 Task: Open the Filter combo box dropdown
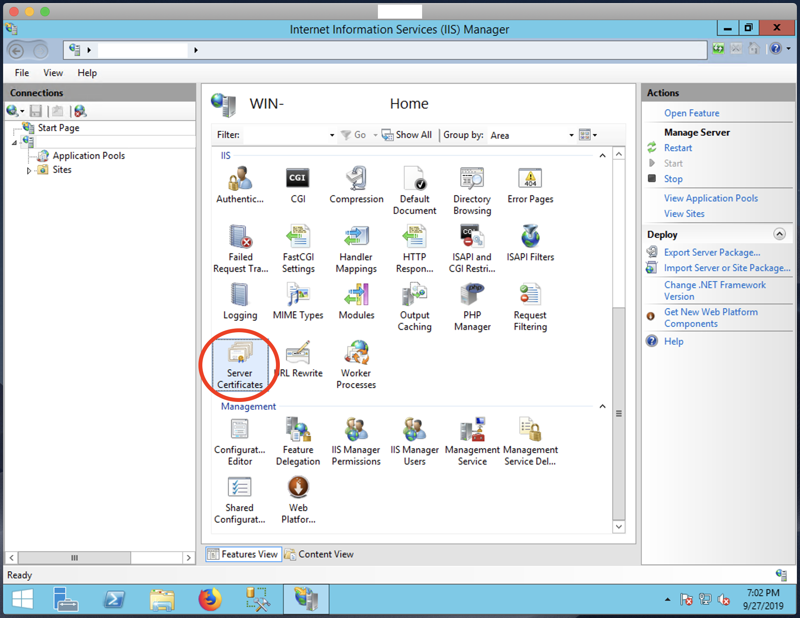pyautogui.click(x=332, y=135)
